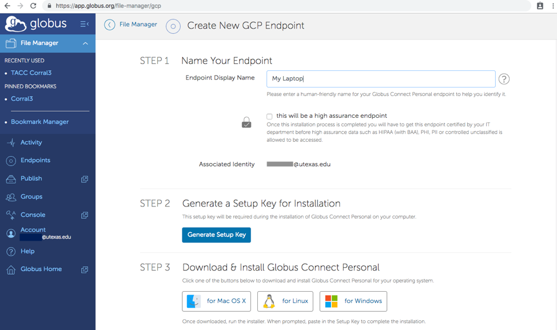Open the Help menu item
Image resolution: width=557 pixels, height=330 pixels.
(x=27, y=251)
